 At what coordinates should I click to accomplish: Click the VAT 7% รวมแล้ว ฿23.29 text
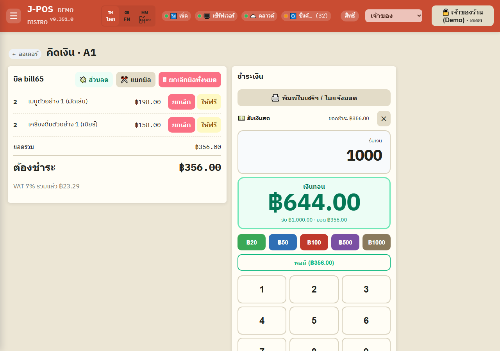(46, 186)
